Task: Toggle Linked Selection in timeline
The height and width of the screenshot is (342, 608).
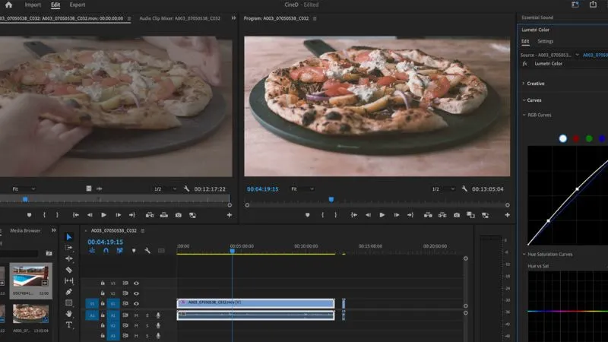Action: tap(120, 251)
